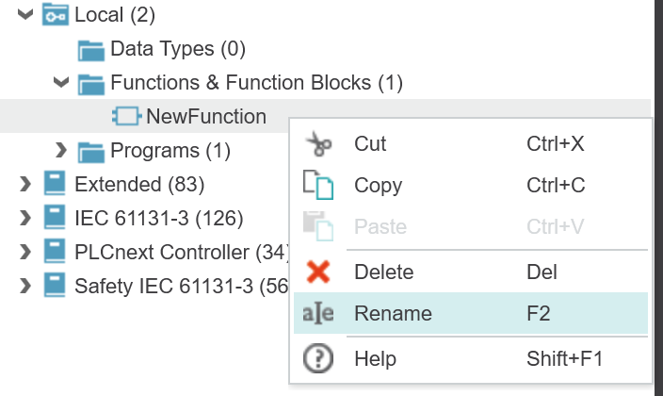Collapse Functions & Function Blocks folder

61,82
